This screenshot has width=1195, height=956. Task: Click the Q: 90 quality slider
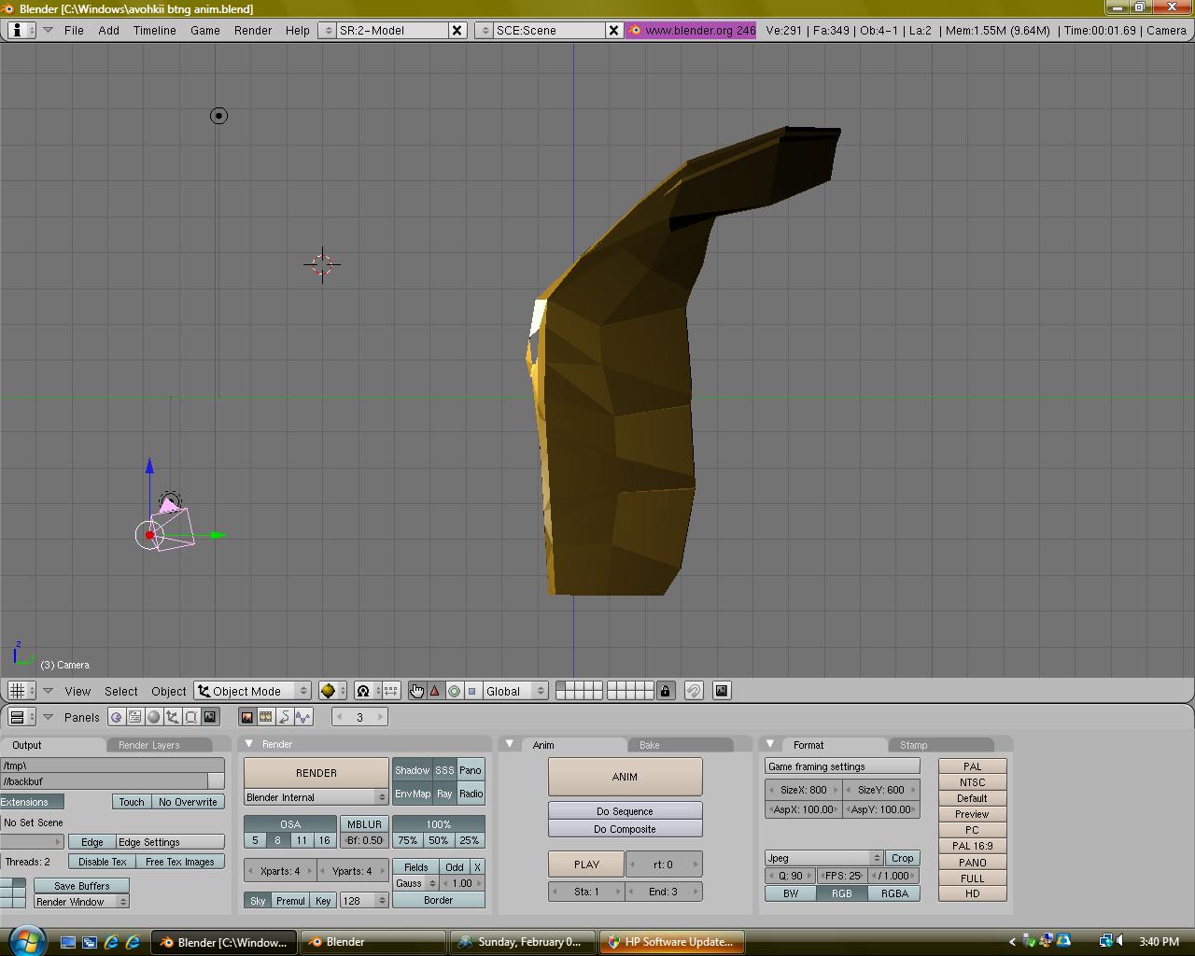point(790,876)
